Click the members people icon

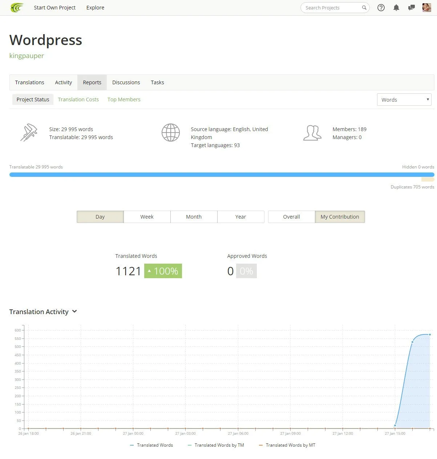click(x=312, y=133)
